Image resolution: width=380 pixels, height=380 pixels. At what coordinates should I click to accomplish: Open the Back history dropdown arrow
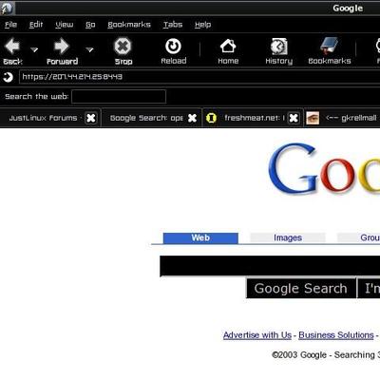click(34, 49)
